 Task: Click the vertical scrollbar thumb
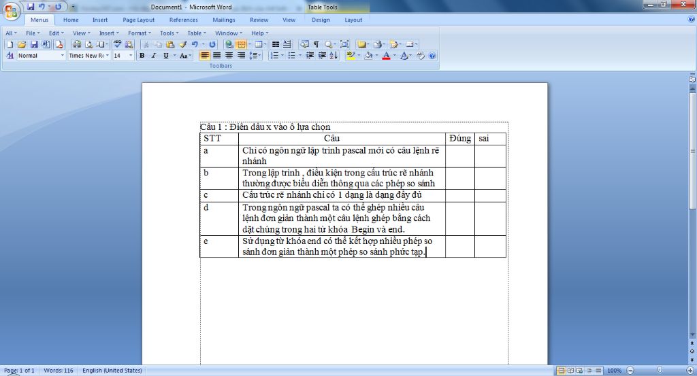click(x=692, y=151)
